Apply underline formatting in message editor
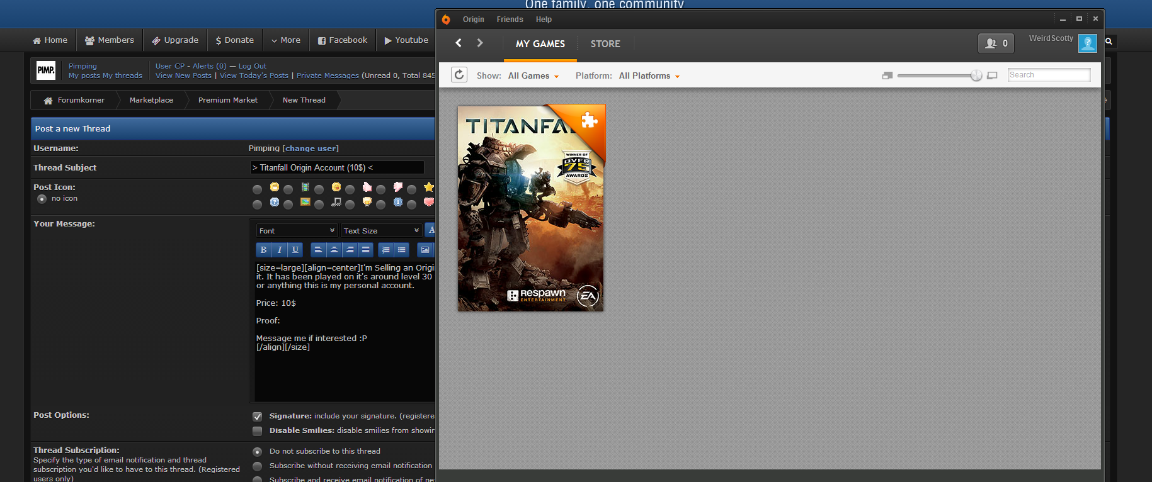The height and width of the screenshot is (482, 1152). [295, 250]
